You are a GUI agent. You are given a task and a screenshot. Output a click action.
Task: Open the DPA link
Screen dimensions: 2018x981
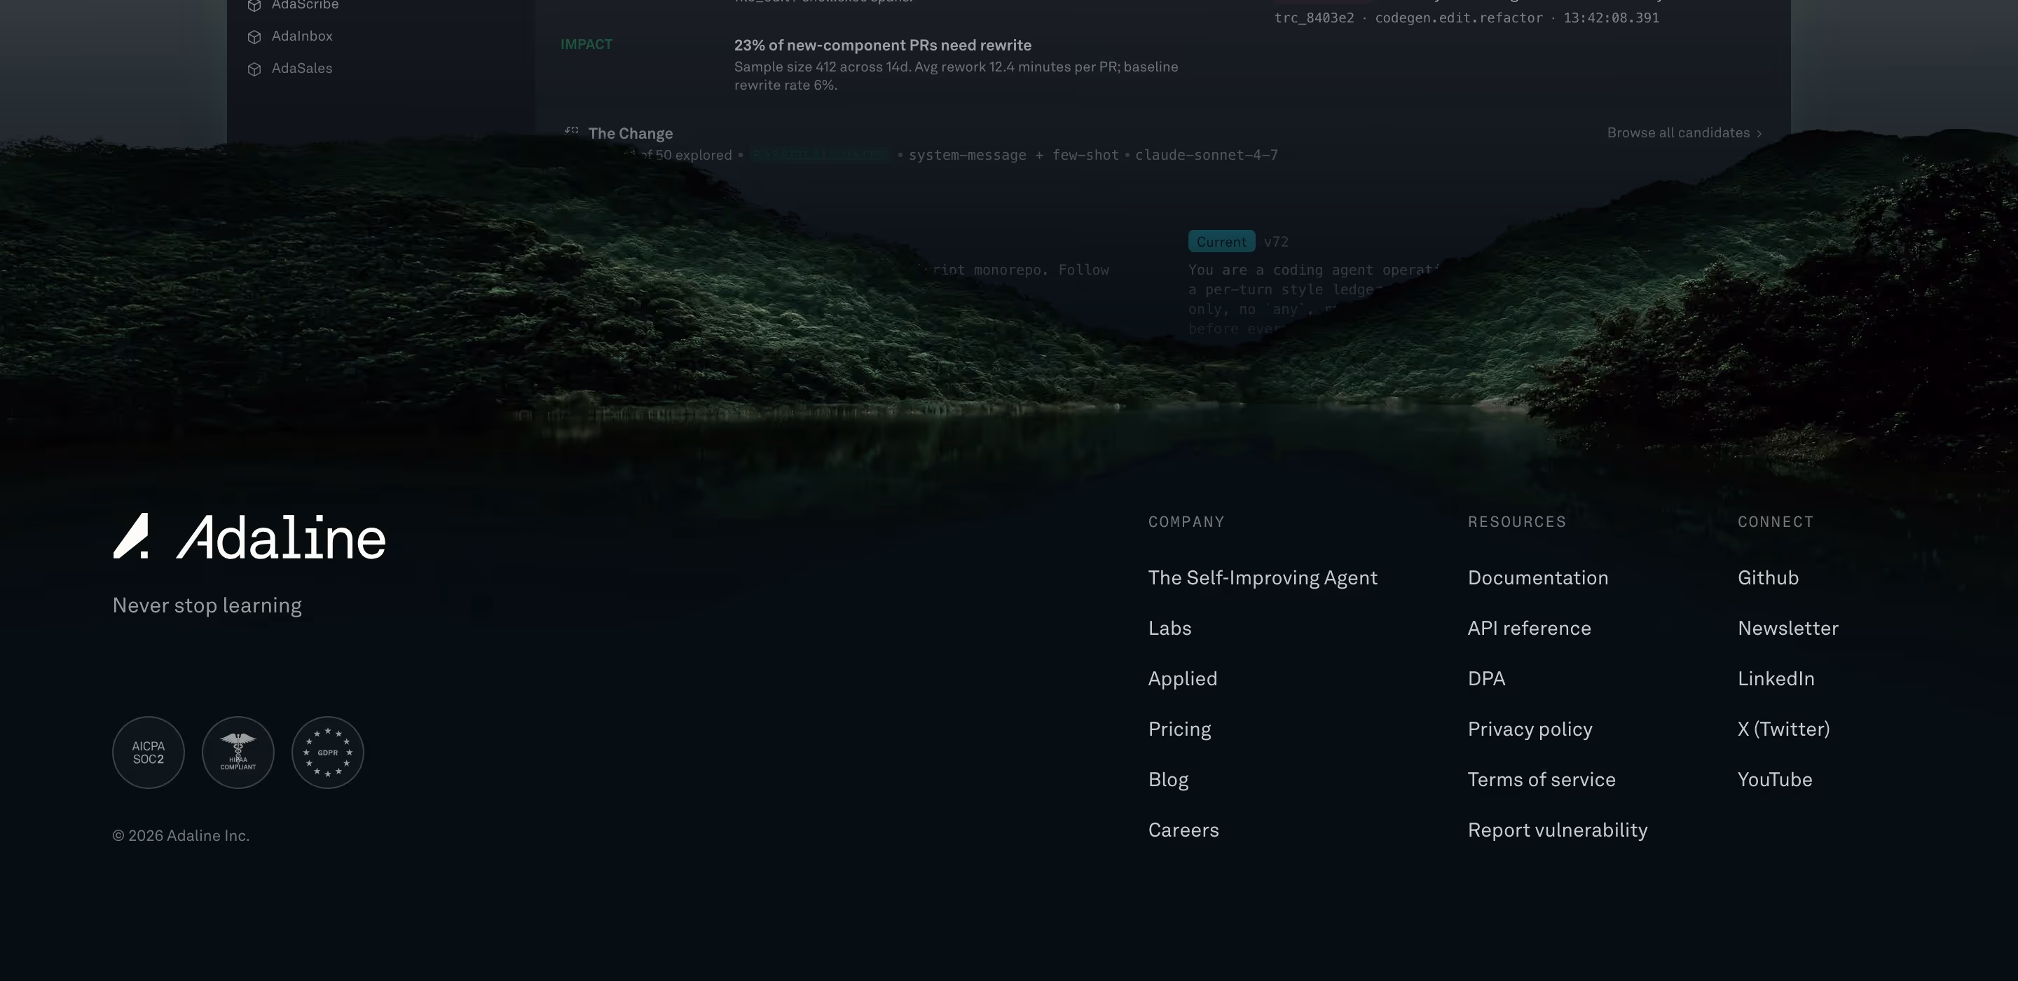click(1486, 678)
